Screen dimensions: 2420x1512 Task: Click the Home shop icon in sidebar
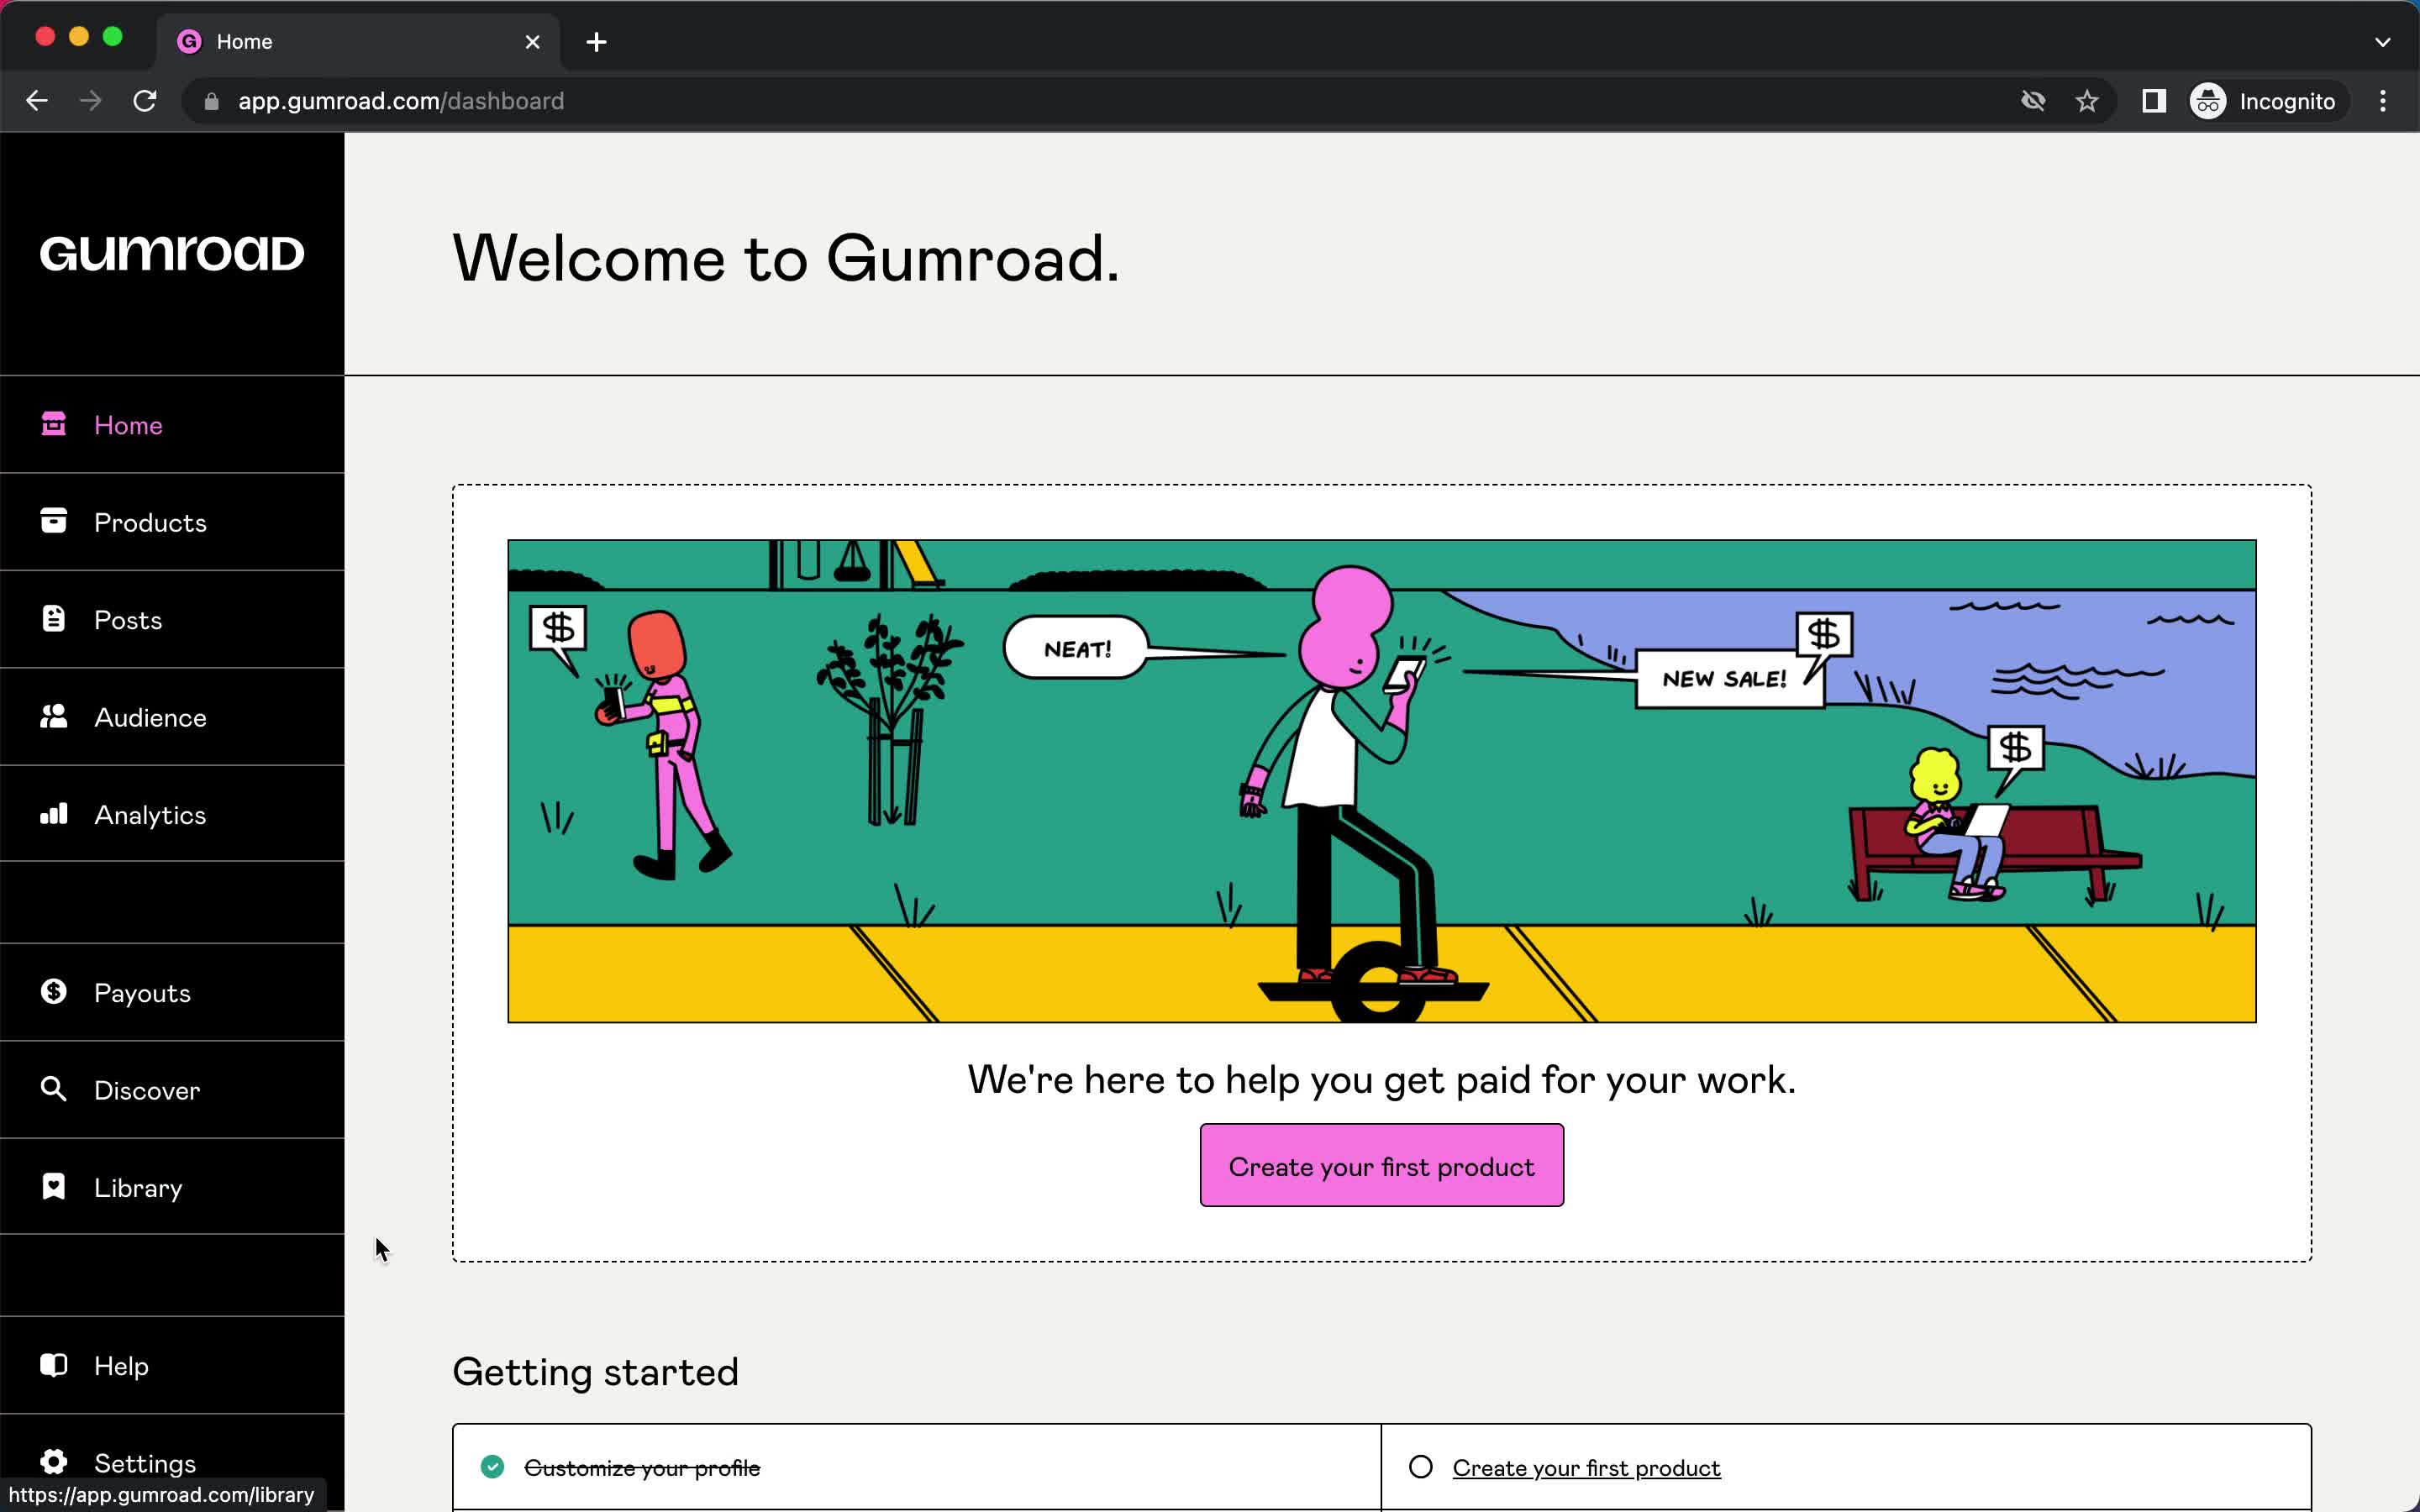(x=53, y=424)
